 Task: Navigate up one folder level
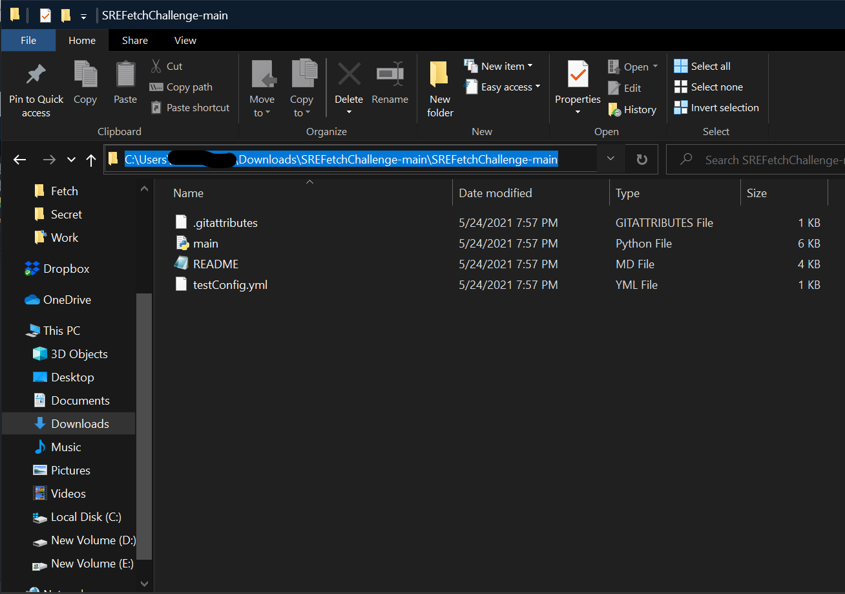coord(91,160)
